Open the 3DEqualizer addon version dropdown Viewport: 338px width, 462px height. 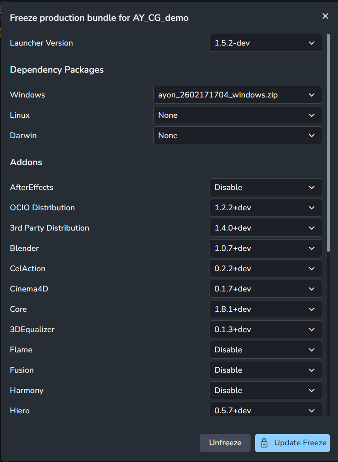point(265,329)
